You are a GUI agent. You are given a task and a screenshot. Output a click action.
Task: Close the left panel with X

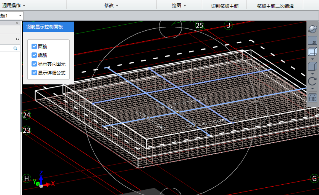(x=17, y=23)
